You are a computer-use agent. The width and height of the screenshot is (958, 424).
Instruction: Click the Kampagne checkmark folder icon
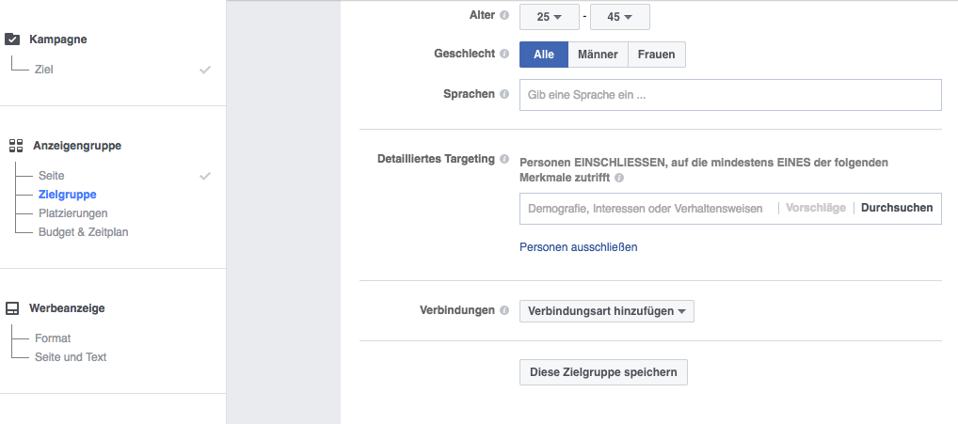click(12, 39)
